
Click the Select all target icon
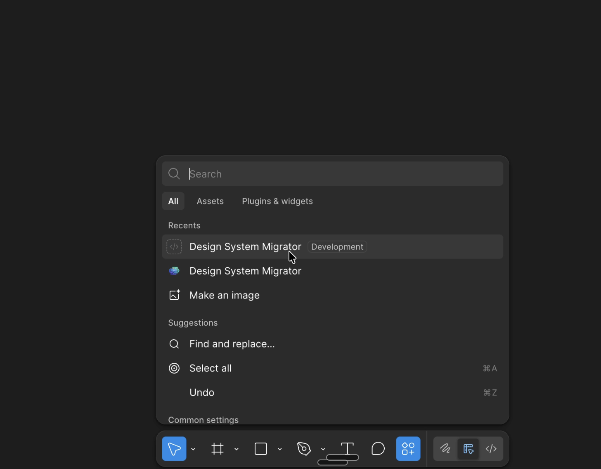coord(174,368)
